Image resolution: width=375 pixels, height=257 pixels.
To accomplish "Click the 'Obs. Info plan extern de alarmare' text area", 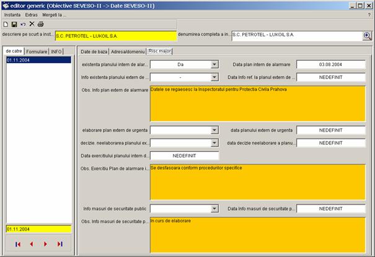I will click(257, 103).
